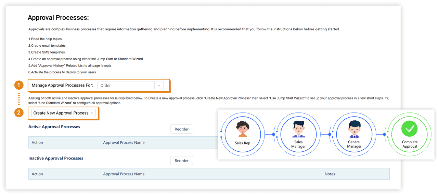The image size is (438, 195).
Task: Click the orange step 1 badge
Action: [19, 85]
